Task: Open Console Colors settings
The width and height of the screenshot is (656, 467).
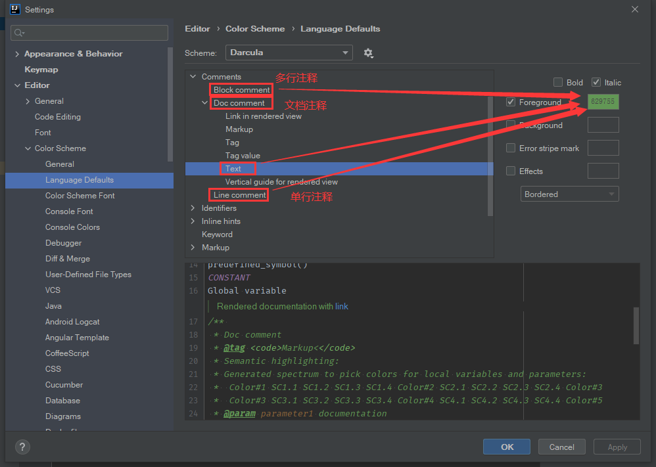Action: (72, 227)
